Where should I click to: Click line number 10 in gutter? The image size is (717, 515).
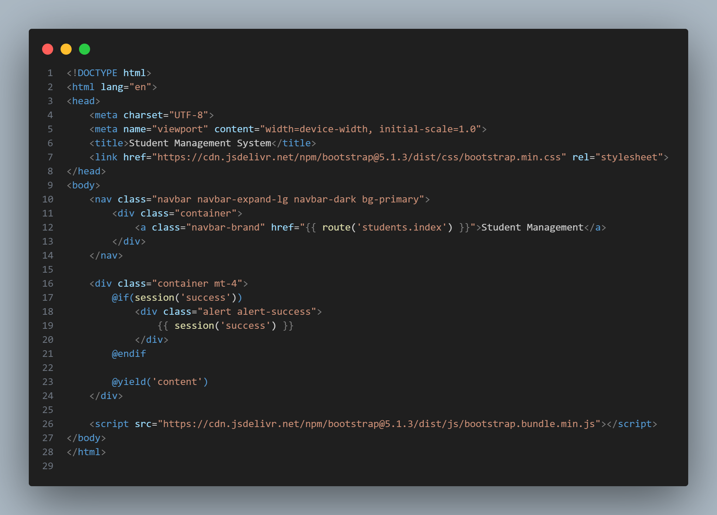click(48, 199)
